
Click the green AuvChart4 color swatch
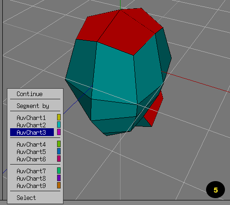(59, 144)
